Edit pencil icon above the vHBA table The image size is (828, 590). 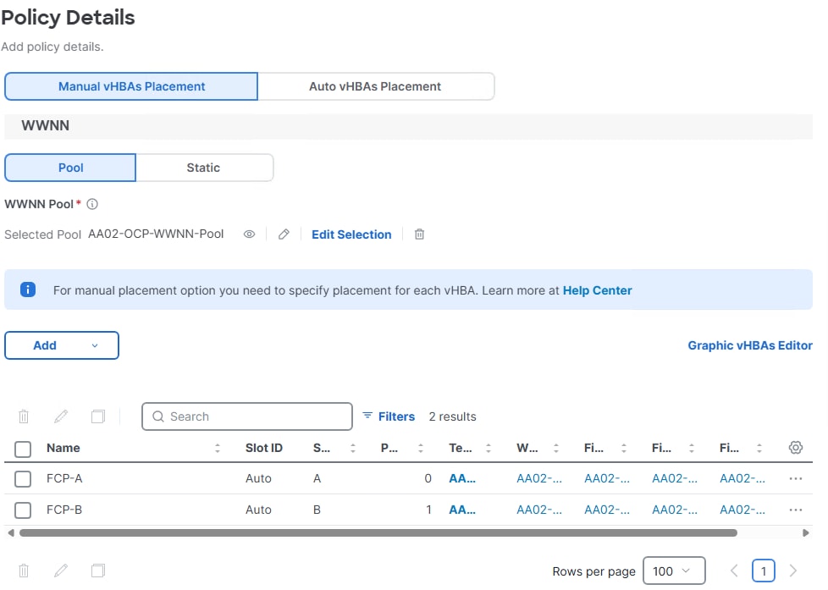(61, 416)
